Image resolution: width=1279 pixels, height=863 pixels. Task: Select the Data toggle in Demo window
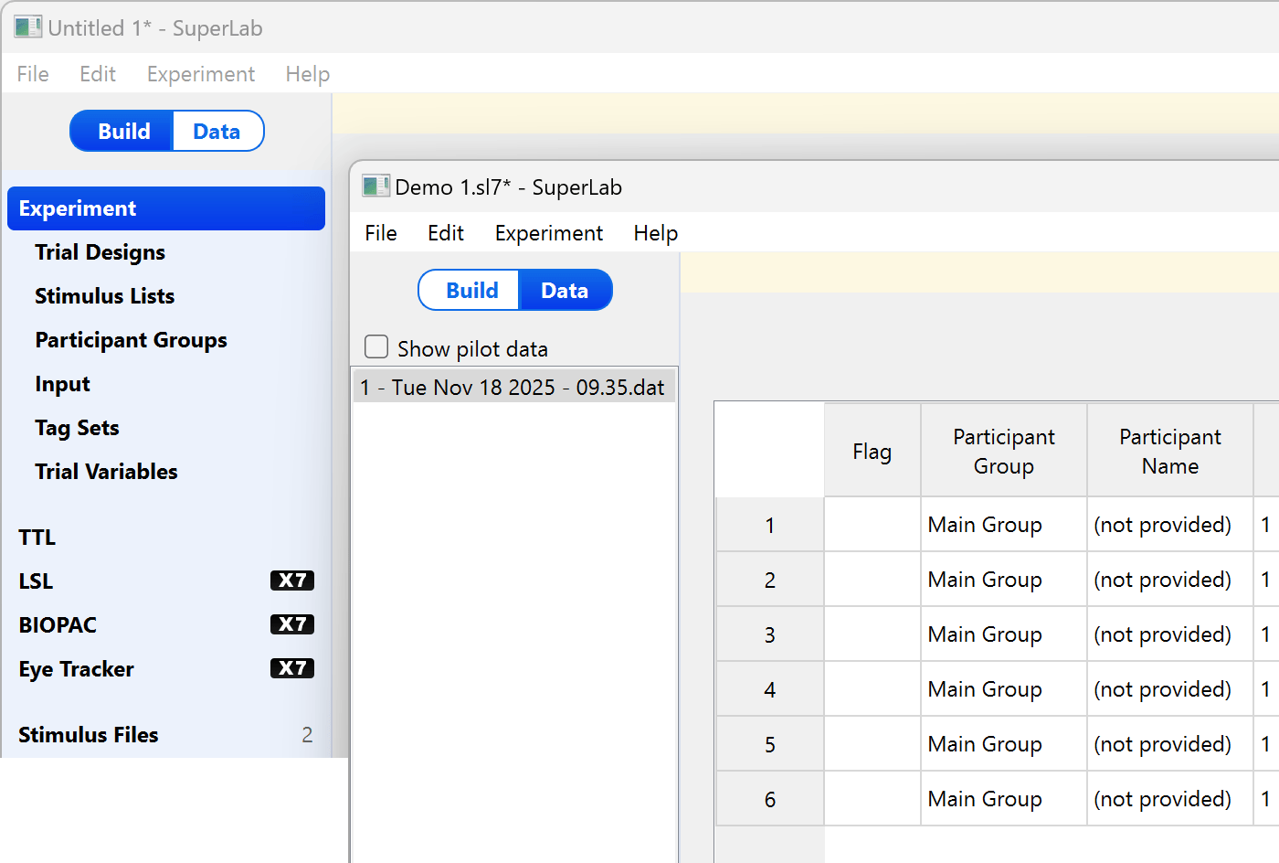(x=564, y=291)
